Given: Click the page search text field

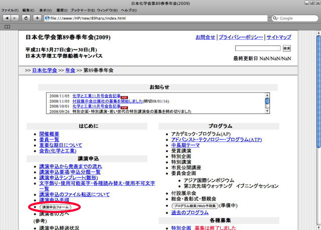Looking at the screenshot, I should (x=257, y=48).
